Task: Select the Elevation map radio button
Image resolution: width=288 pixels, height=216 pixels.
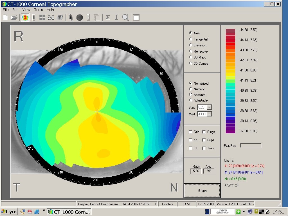Action: 191,45
